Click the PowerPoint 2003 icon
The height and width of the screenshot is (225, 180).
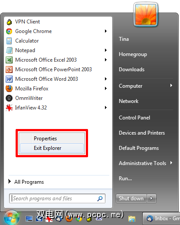(x=9, y=69)
